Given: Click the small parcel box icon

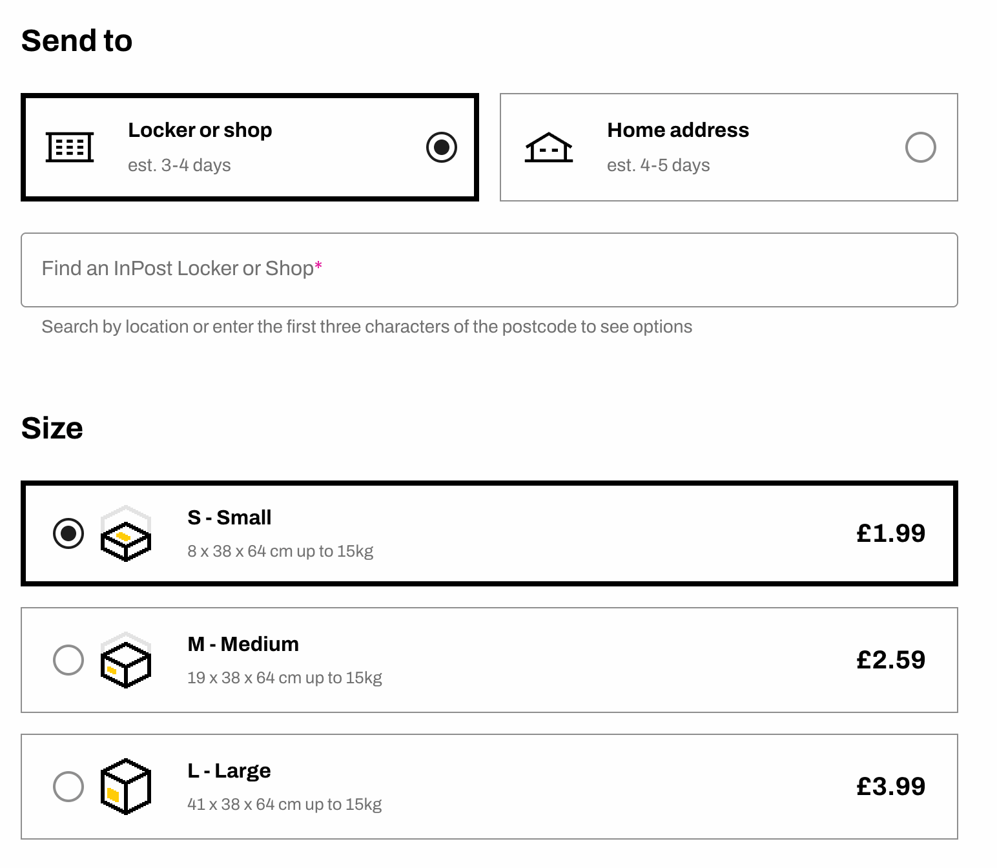Looking at the screenshot, I should point(126,535).
